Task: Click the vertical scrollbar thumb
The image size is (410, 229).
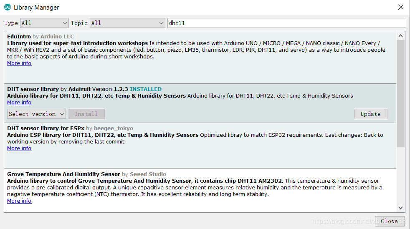Action: point(400,94)
